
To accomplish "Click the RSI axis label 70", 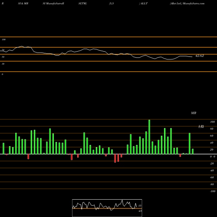I will (3, 50).
